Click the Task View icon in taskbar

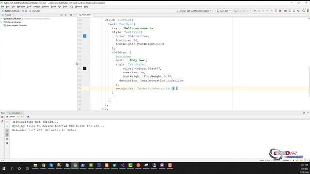pyautogui.click(x=27, y=169)
